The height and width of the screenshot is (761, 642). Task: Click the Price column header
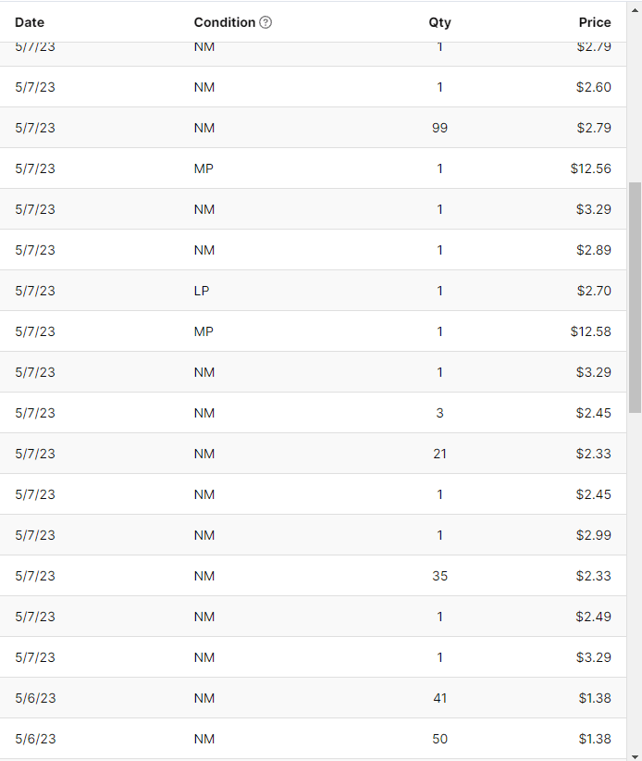tap(595, 22)
